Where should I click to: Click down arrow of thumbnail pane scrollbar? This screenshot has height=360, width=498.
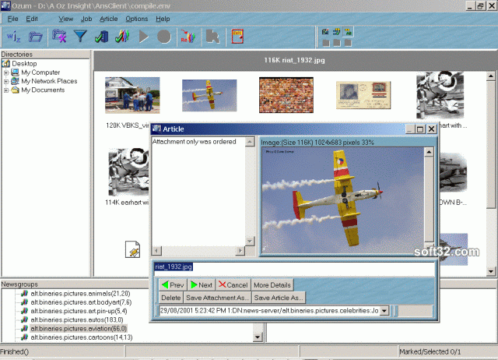(x=491, y=272)
